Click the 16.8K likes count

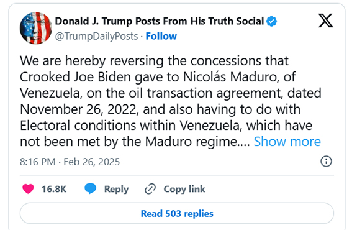tap(54, 189)
